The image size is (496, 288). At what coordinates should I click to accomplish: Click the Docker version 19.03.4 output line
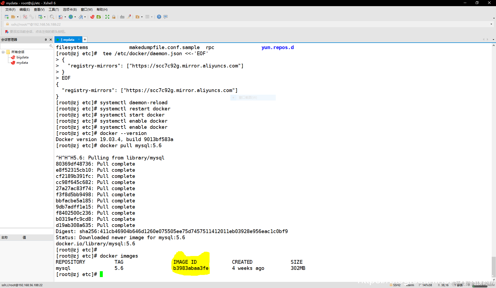click(x=115, y=139)
